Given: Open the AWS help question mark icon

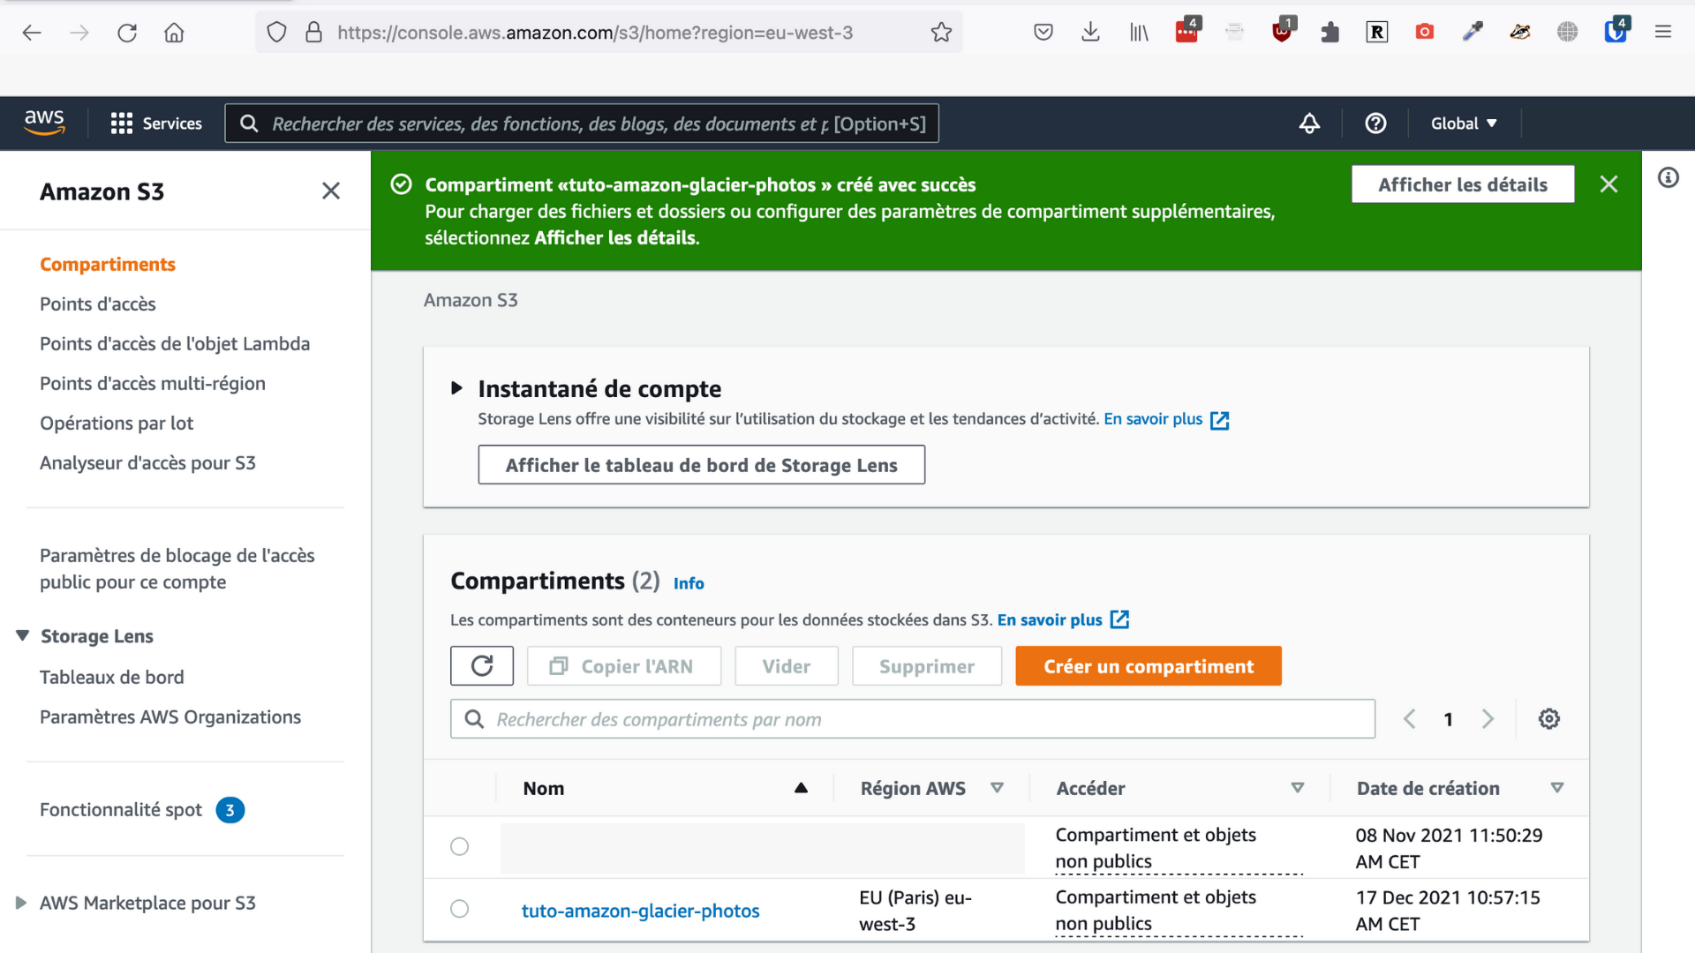Looking at the screenshot, I should [x=1375, y=124].
